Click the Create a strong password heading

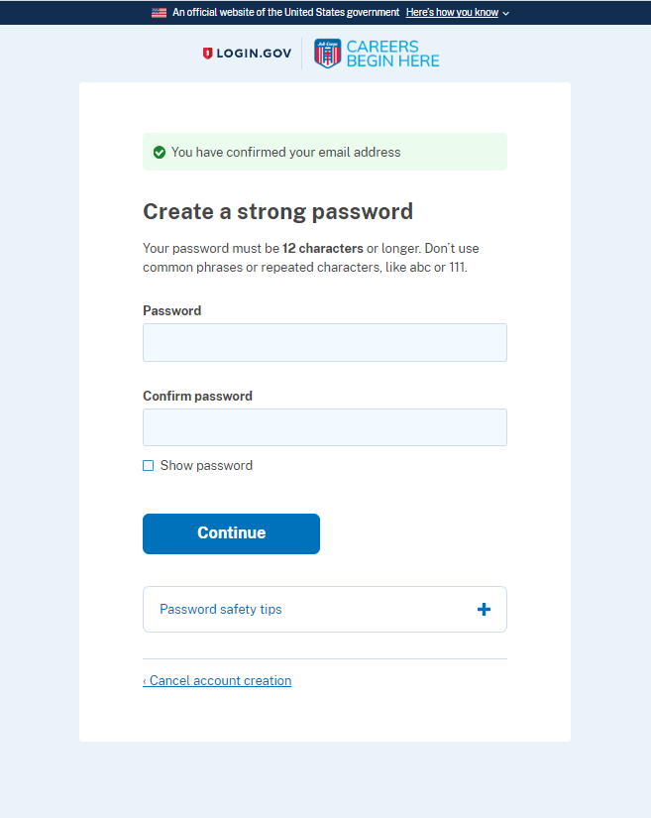277,212
